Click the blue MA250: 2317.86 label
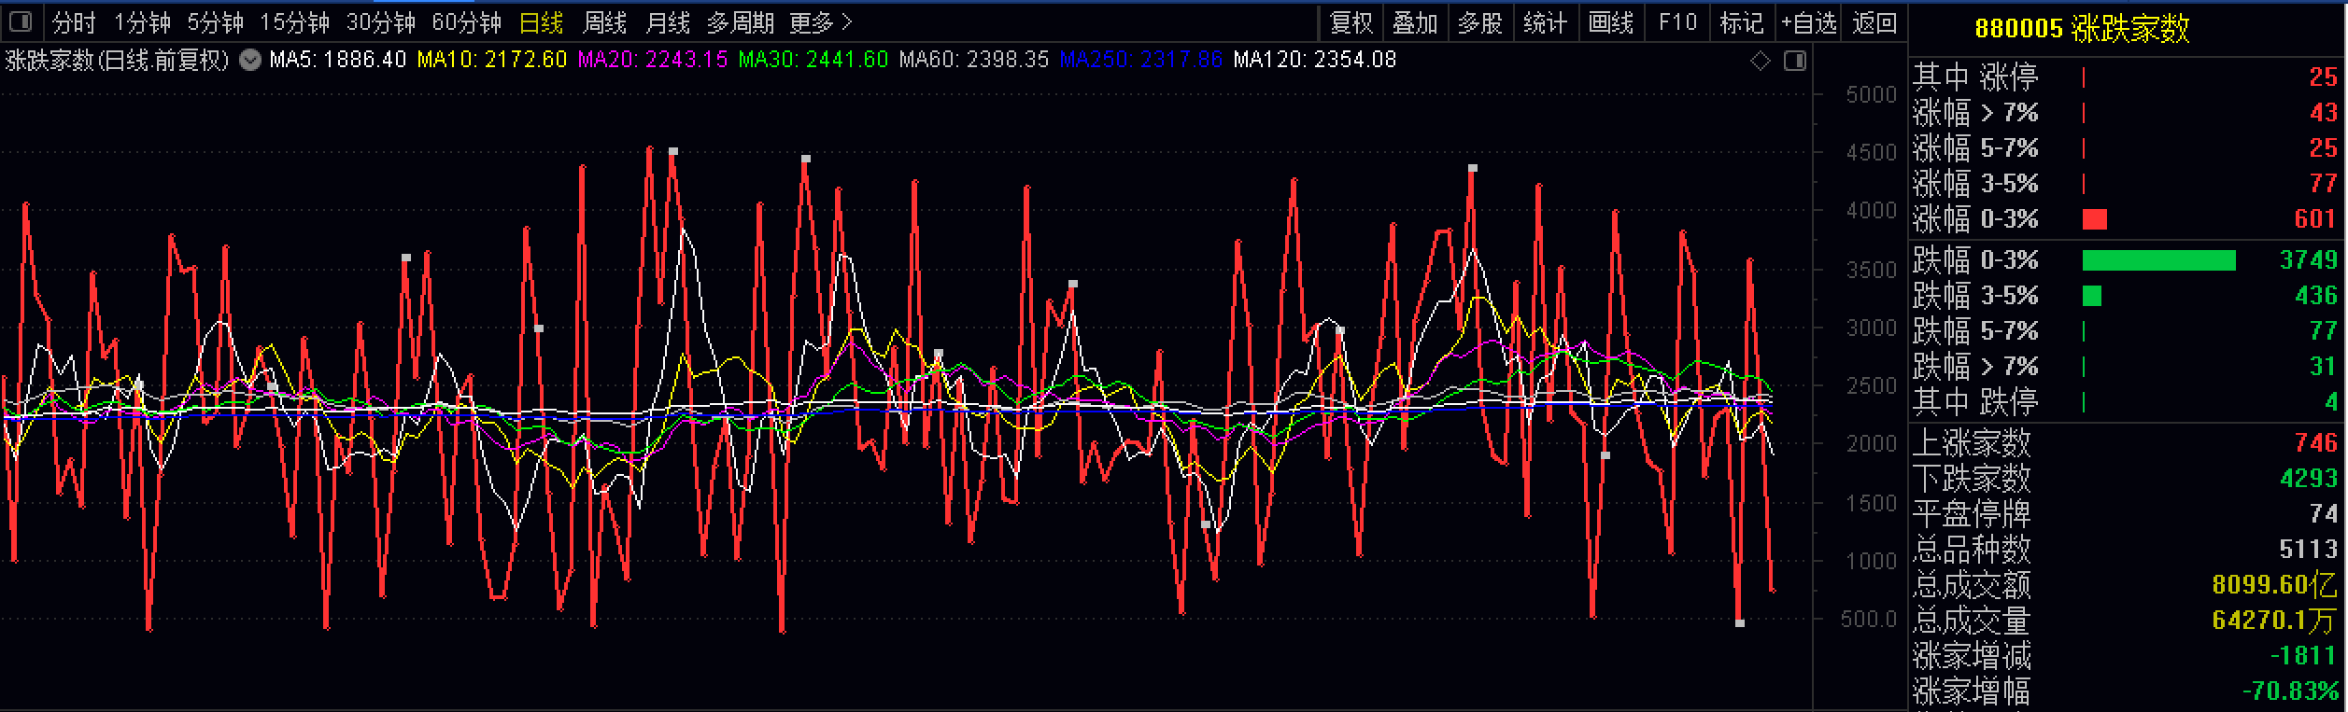2348x712 pixels. pyautogui.click(x=1140, y=61)
